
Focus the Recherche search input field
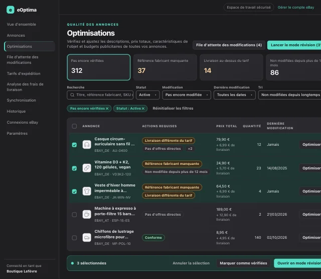tap(100, 95)
